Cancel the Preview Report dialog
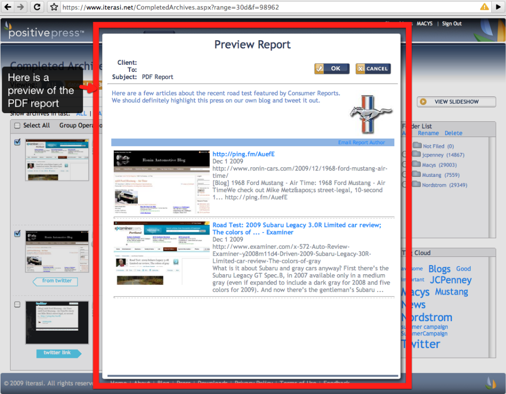Screen dimensions: 506x394 (373, 69)
